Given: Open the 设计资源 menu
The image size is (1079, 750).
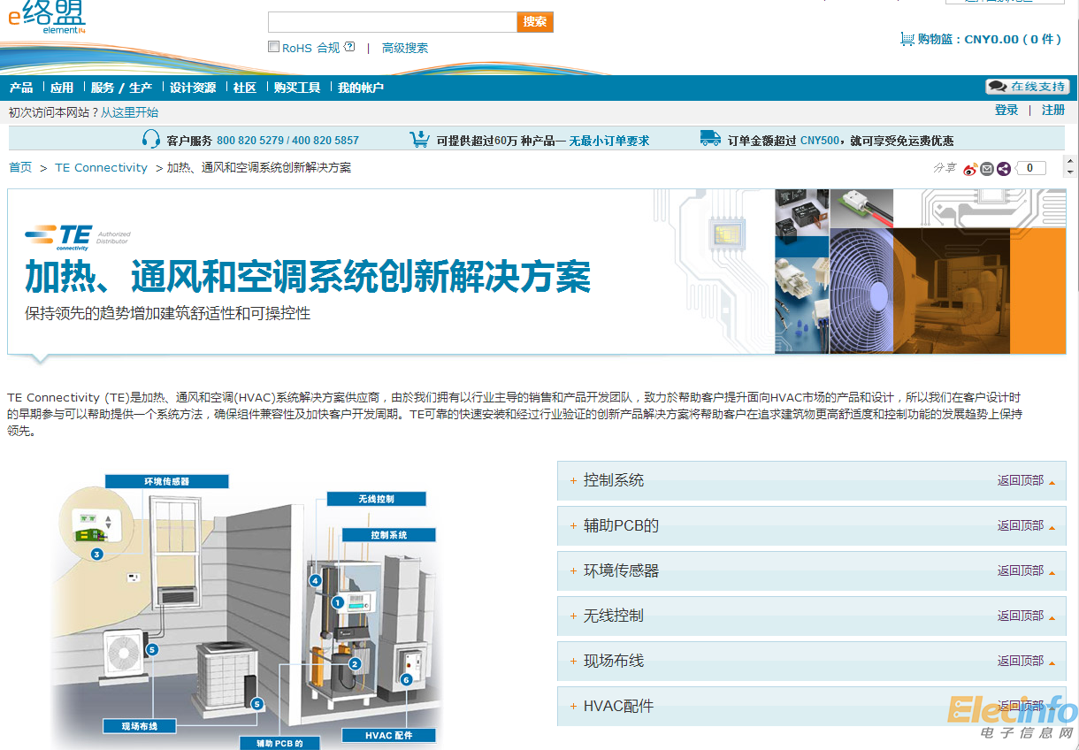Looking at the screenshot, I should click(193, 88).
